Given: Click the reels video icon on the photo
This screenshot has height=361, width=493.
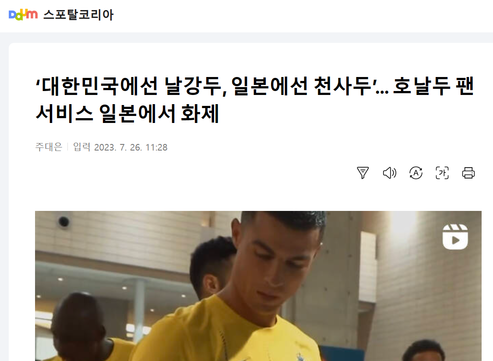Looking at the screenshot, I should tap(455, 237).
